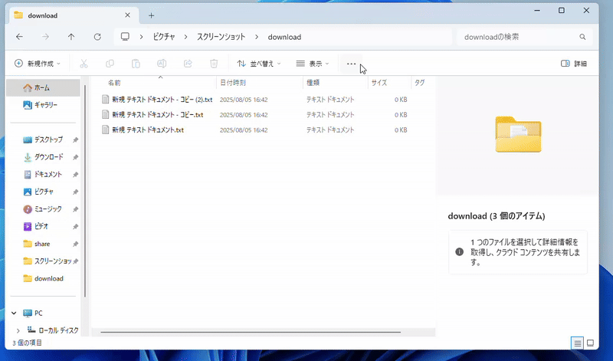613x361 pixels.
Task: Expand chevron after PC icon in address bar
Action: (x=142, y=37)
